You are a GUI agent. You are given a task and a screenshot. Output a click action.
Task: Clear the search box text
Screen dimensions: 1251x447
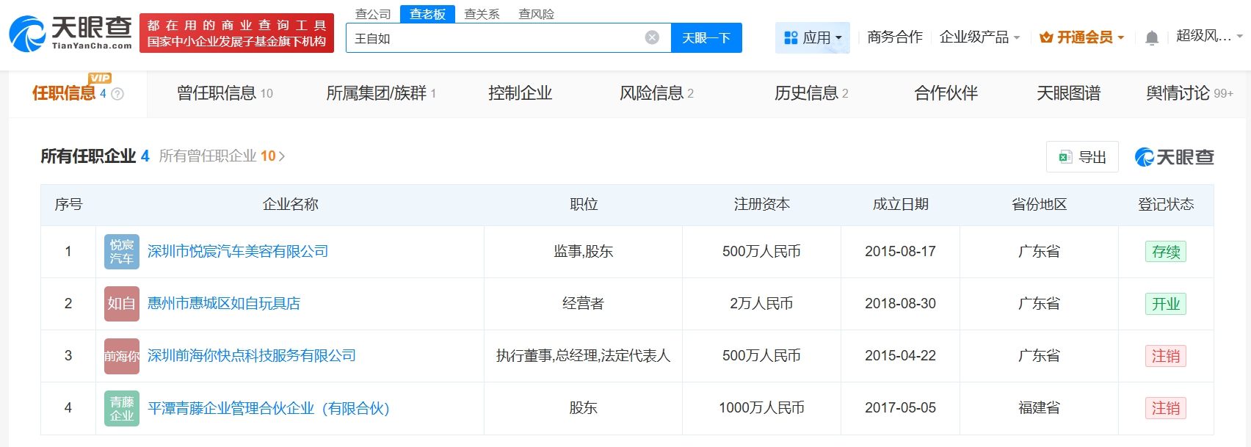(652, 37)
